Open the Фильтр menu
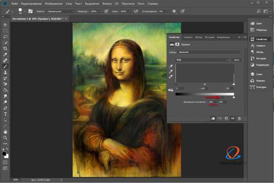This screenshot has height=183, width=274. pyautogui.click(x=107, y=3)
